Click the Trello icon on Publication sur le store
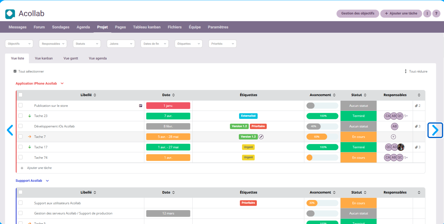 141,106
